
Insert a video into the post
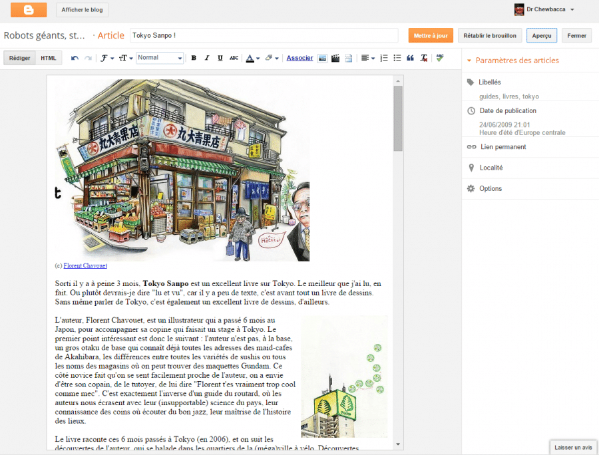pyautogui.click(x=335, y=59)
